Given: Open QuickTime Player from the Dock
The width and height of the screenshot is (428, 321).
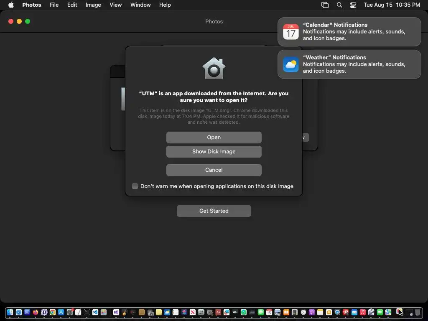Looking at the screenshot, I should tap(337, 312).
